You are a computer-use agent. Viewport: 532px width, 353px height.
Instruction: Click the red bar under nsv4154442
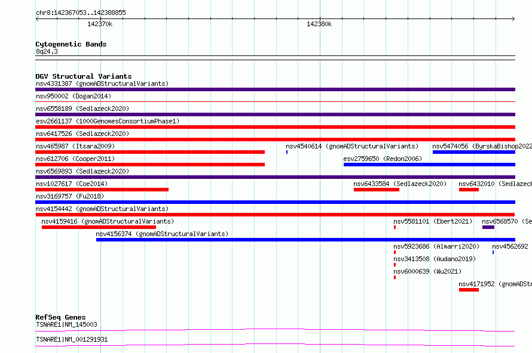275,215
